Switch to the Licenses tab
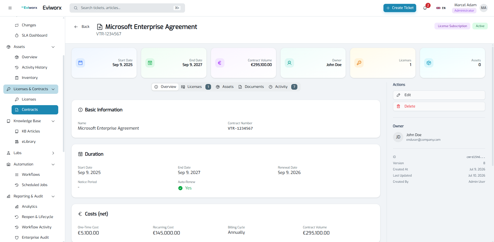494x242 pixels. click(196, 87)
